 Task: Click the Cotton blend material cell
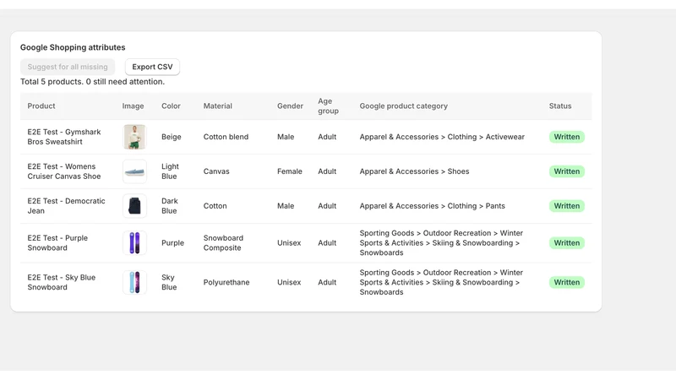point(226,137)
